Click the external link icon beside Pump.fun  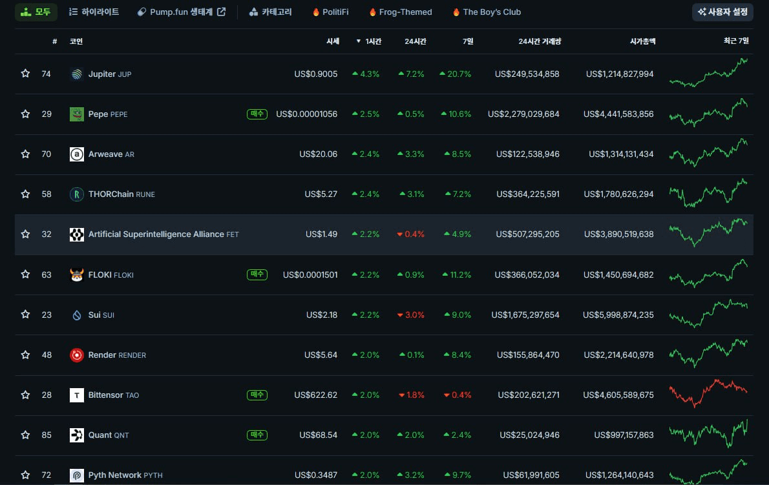click(221, 12)
